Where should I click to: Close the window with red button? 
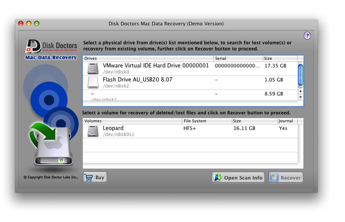pos(21,23)
